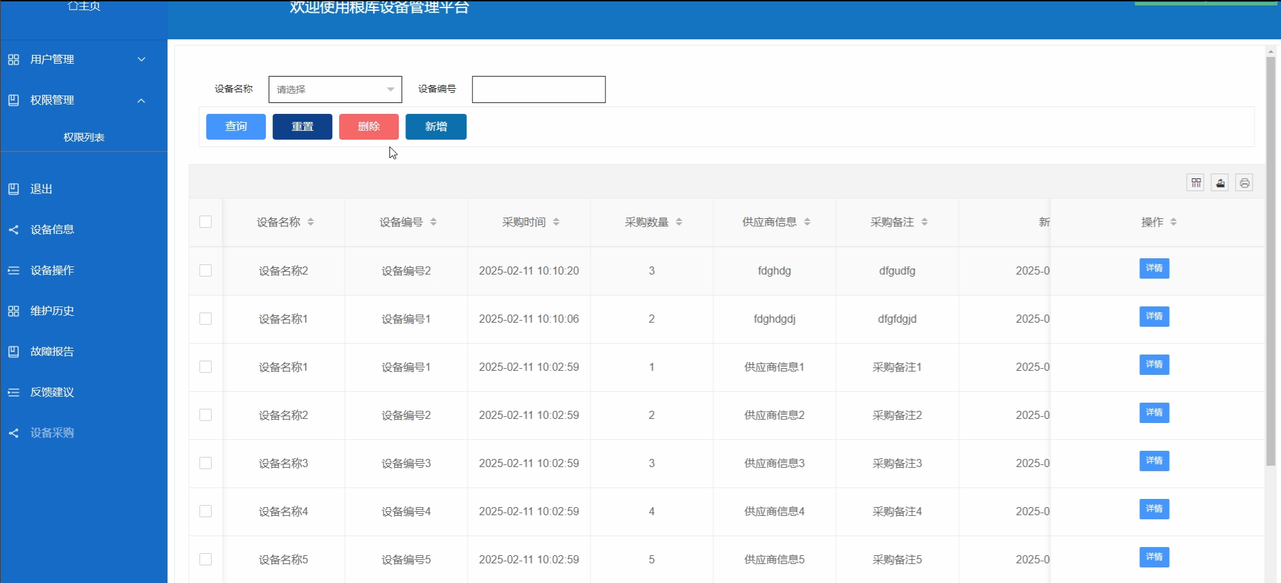Open 详情 for 供应商信息4 row
Viewport: 1281px width, 583px height.
tap(1154, 509)
